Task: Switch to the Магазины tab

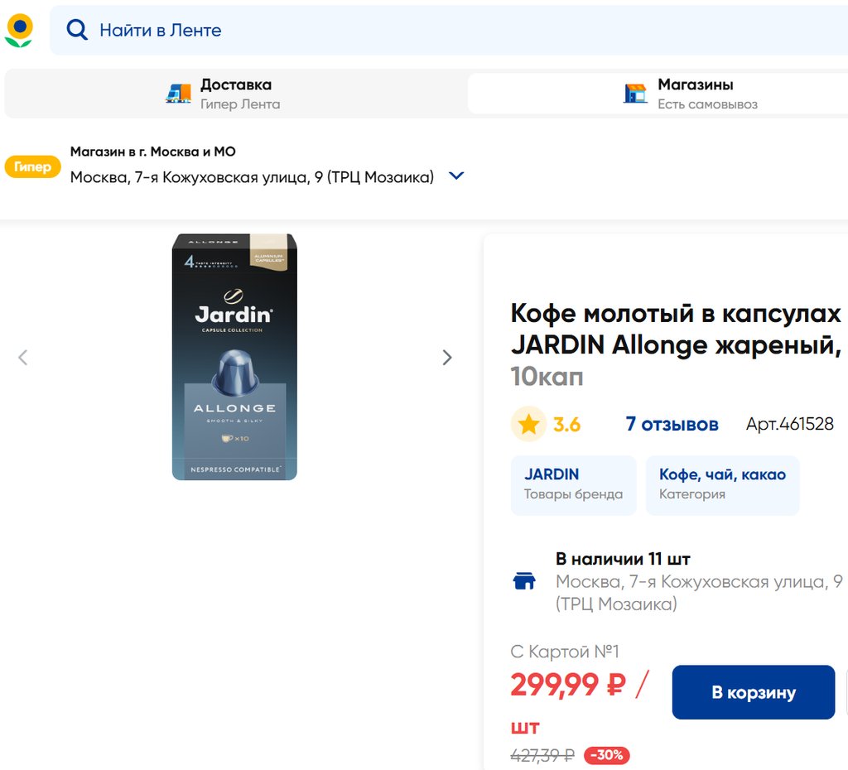Action: [x=696, y=94]
